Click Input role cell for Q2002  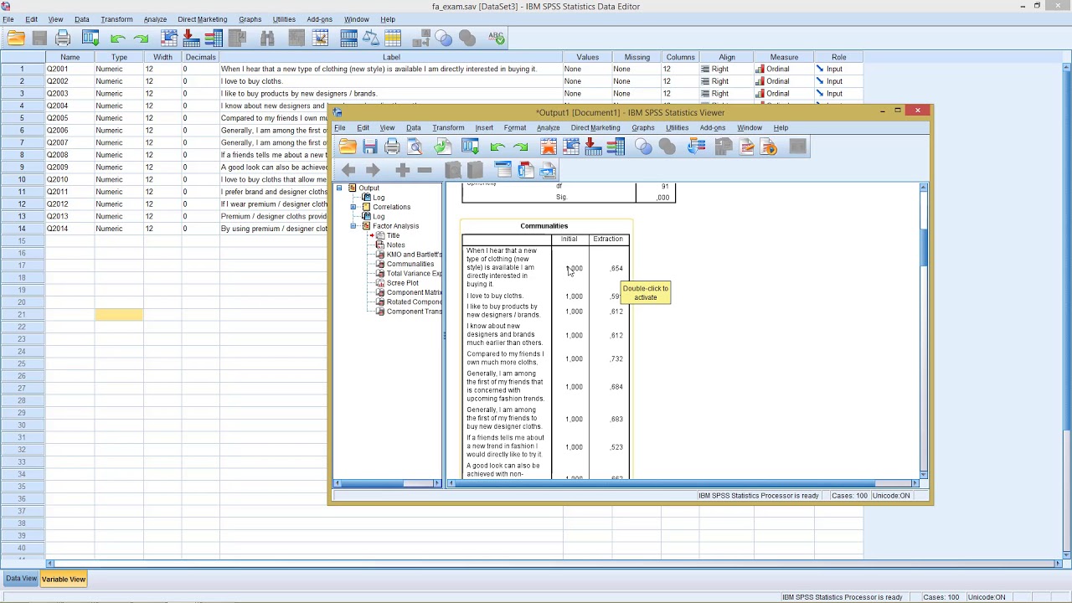pyautogui.click(x=838, y=81)
